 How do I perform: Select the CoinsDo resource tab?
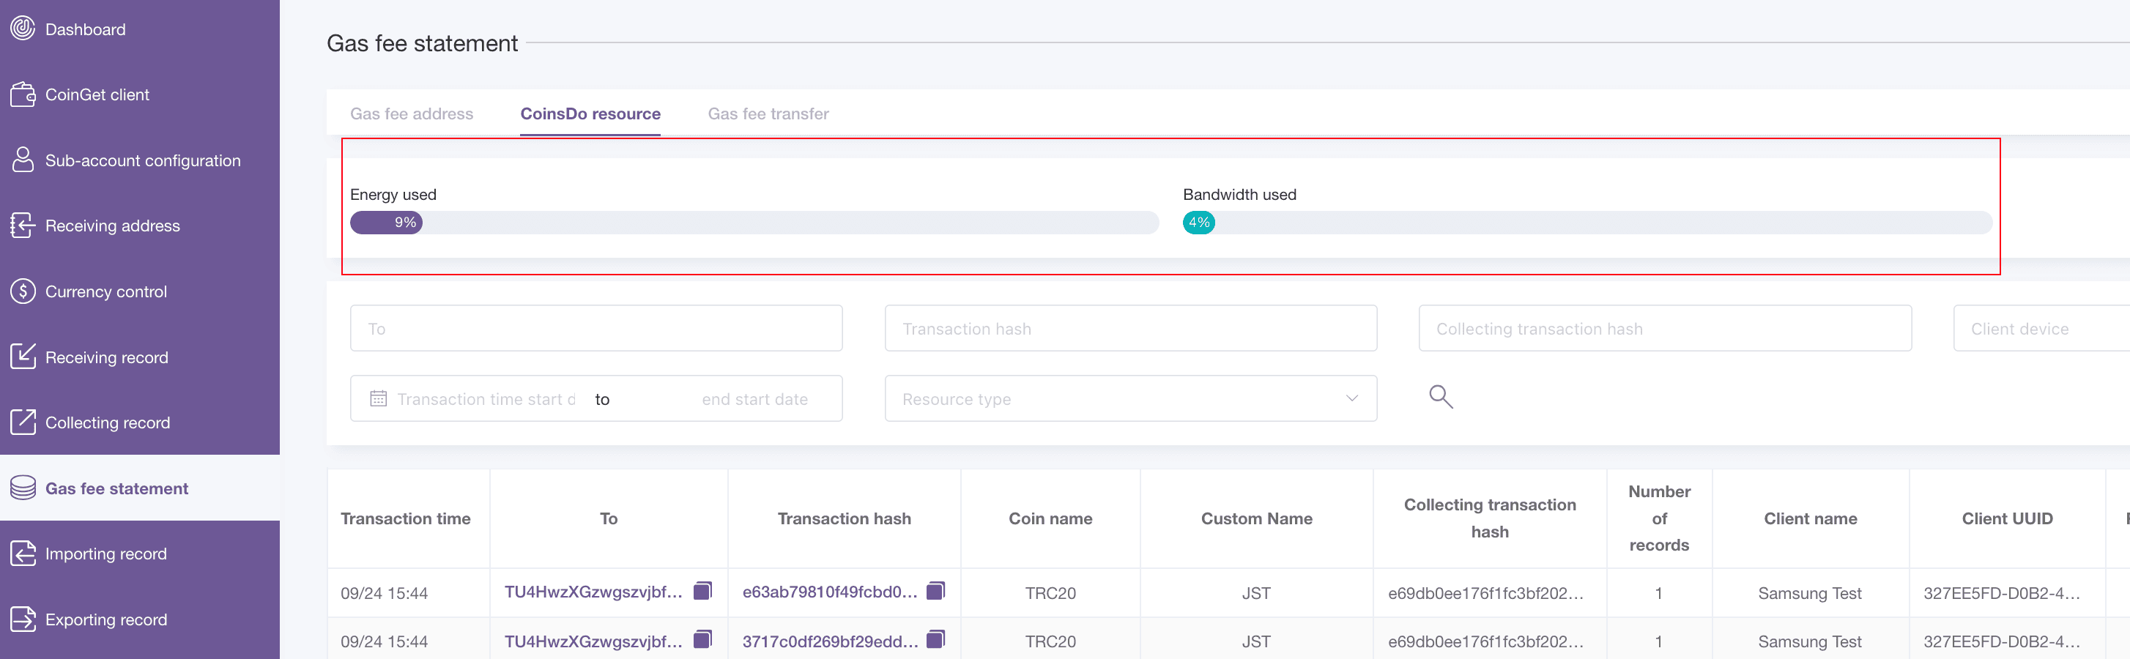coord(590,114)
